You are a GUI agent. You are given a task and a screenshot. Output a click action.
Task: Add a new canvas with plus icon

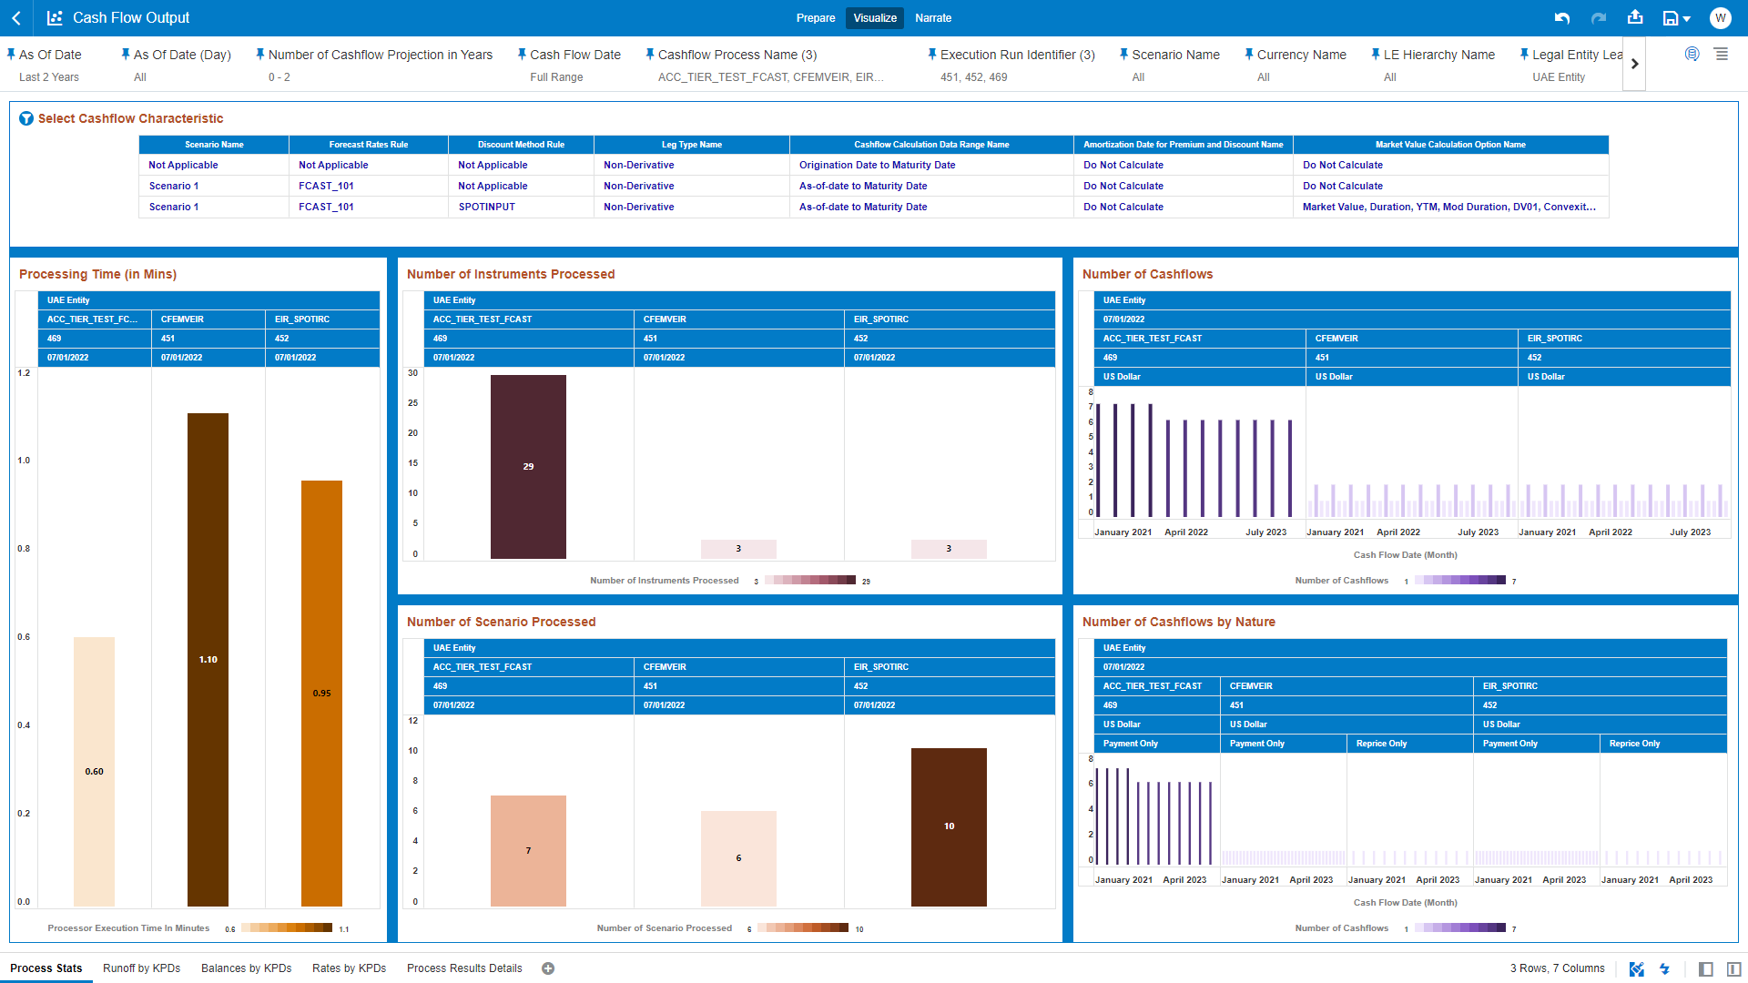(x=548, y=968)
